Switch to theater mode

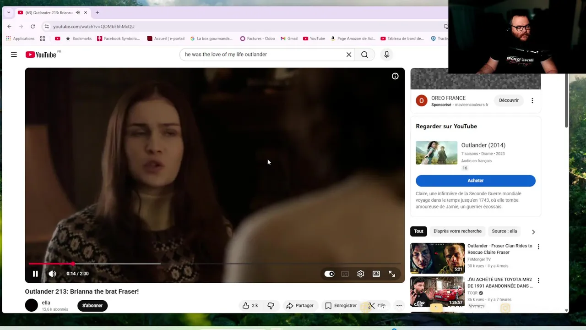376,274
